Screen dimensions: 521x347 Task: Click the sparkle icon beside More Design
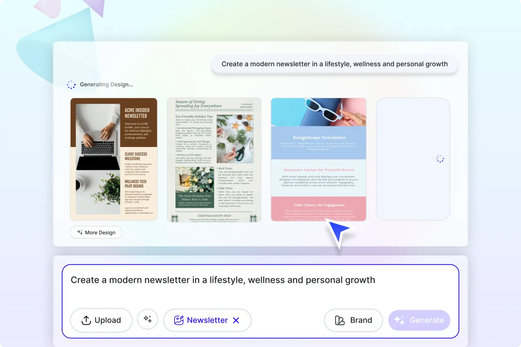(x=80, y=232)
